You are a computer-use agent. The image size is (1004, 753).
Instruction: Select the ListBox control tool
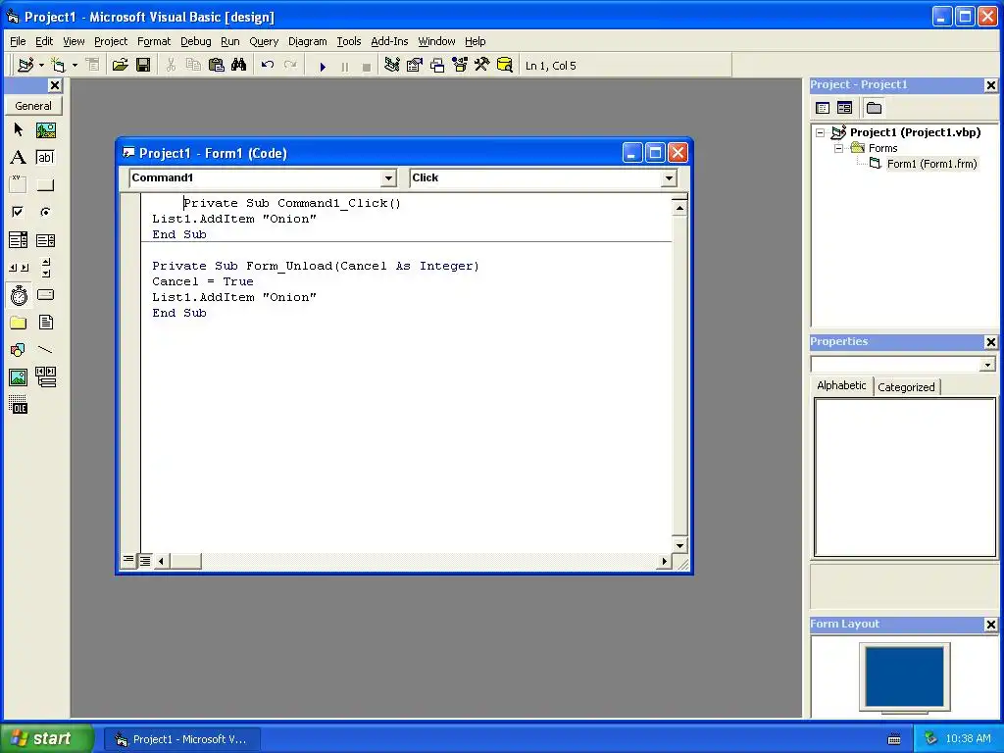pyautogui.click(x=45, y=240)
